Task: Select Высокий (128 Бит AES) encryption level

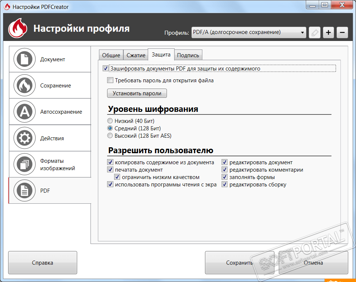Action: pos(110,136)
